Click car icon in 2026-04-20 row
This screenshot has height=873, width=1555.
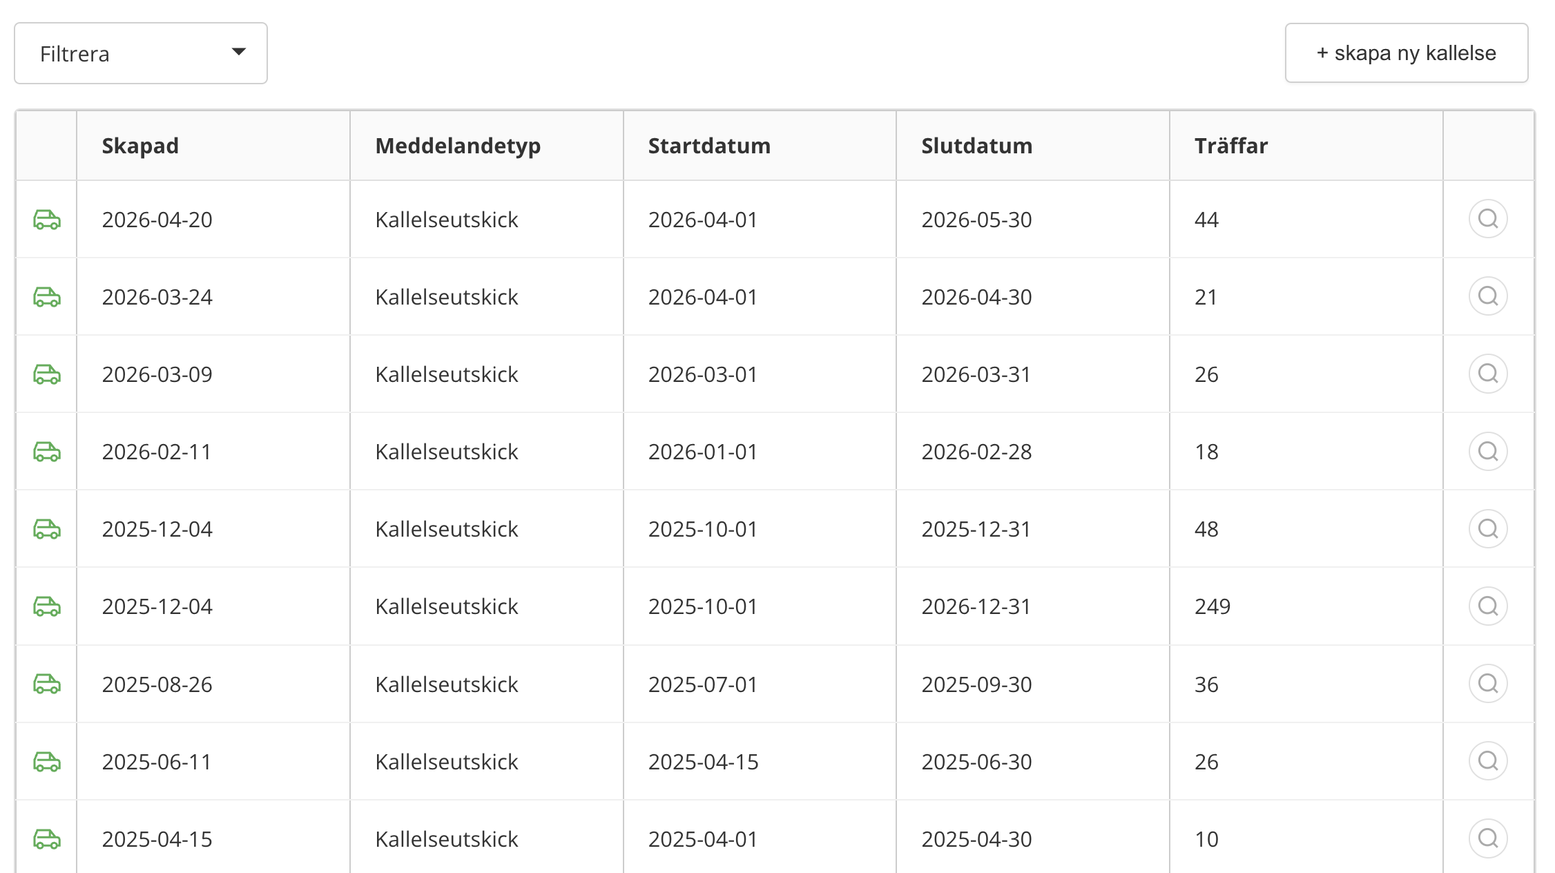(x=47, y=220)
